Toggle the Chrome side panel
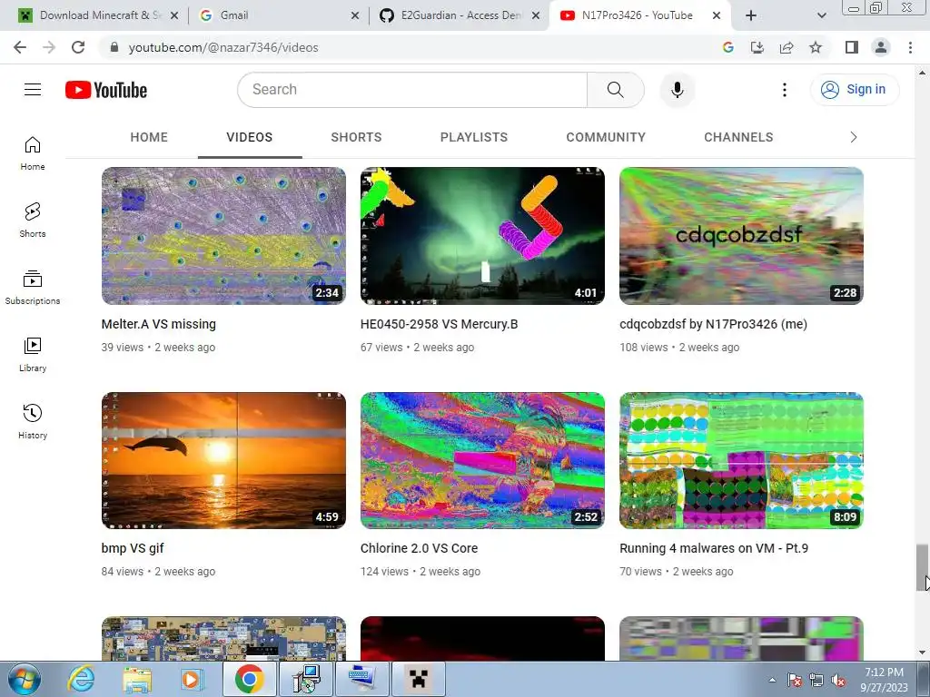 pos(852,47)
